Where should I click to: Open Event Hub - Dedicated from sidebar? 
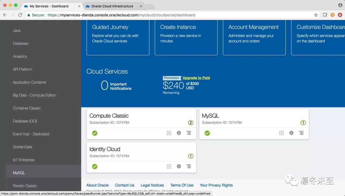(x=31, y=134)
